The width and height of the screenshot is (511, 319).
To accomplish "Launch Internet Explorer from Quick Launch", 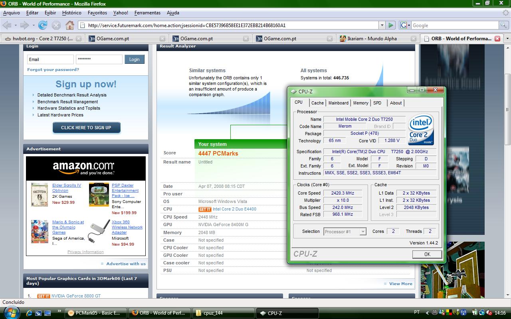I will pyautogui.click(x=29, y=313).
